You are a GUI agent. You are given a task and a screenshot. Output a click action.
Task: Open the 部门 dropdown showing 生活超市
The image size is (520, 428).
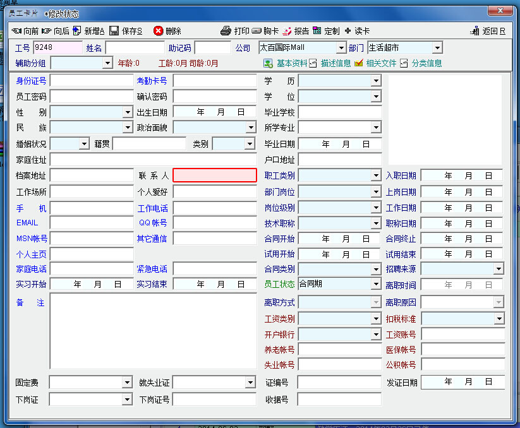[x=437, y=48]
